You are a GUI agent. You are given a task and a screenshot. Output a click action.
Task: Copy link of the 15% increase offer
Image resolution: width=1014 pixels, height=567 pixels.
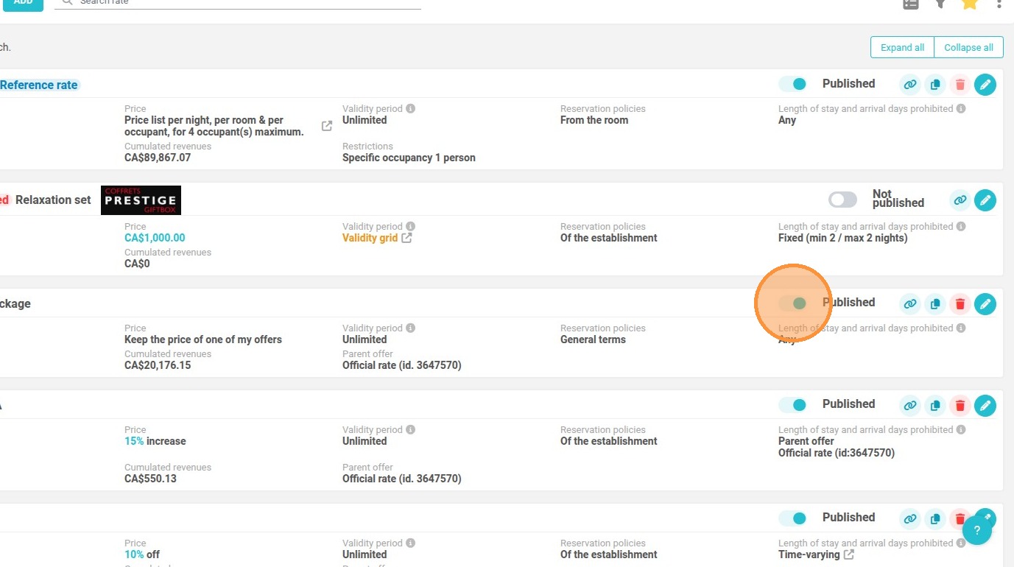pos(910,405)
